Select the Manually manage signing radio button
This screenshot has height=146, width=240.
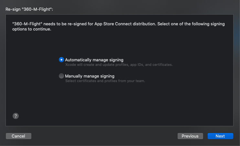[61, 76]
